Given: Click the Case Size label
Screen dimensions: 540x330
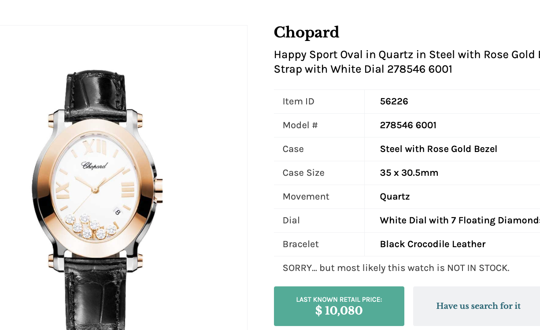Looking at the screenshot, I should (x=303, y=173).
